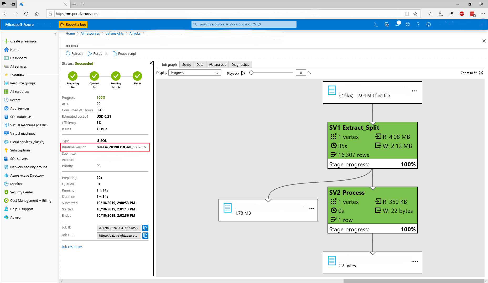
Task: Click the Estimated cost info icon
Action: [87, 116]
